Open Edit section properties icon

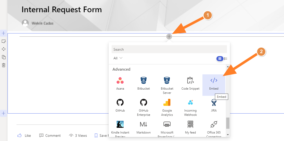click(x=4, y=41)
